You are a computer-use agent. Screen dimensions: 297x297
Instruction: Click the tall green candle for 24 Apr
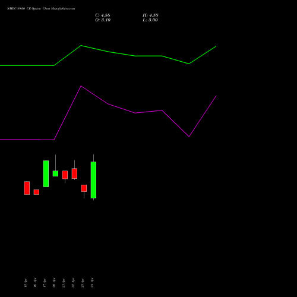[93, 180]
